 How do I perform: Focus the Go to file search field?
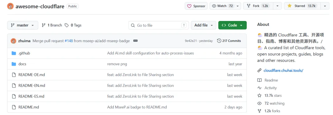tap(159, 25)
